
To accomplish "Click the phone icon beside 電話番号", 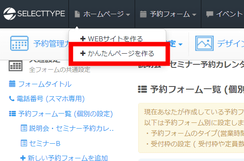I will (12, 98).
